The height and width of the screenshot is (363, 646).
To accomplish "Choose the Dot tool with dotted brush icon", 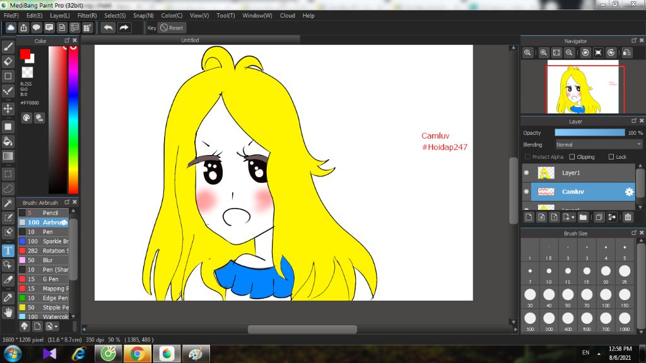I will [x=8, y=91].
